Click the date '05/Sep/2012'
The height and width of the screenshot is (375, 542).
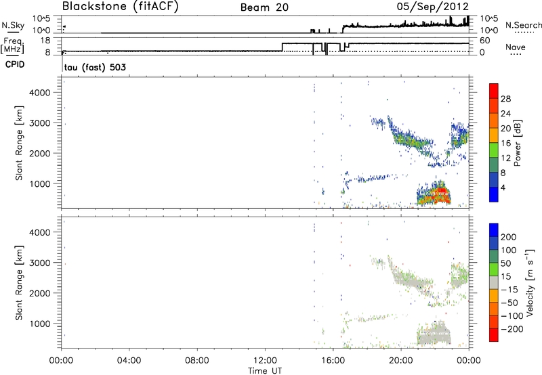[433, 7]
